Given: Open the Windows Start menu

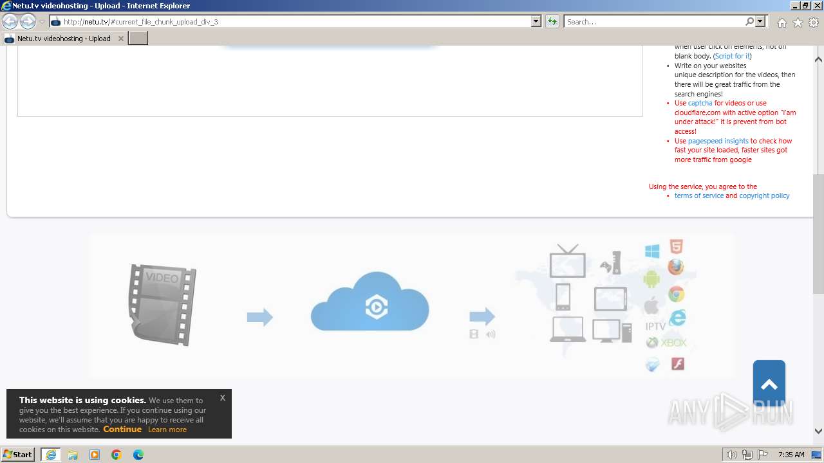Looking at the screenshot, I should (x=18, y=455).
